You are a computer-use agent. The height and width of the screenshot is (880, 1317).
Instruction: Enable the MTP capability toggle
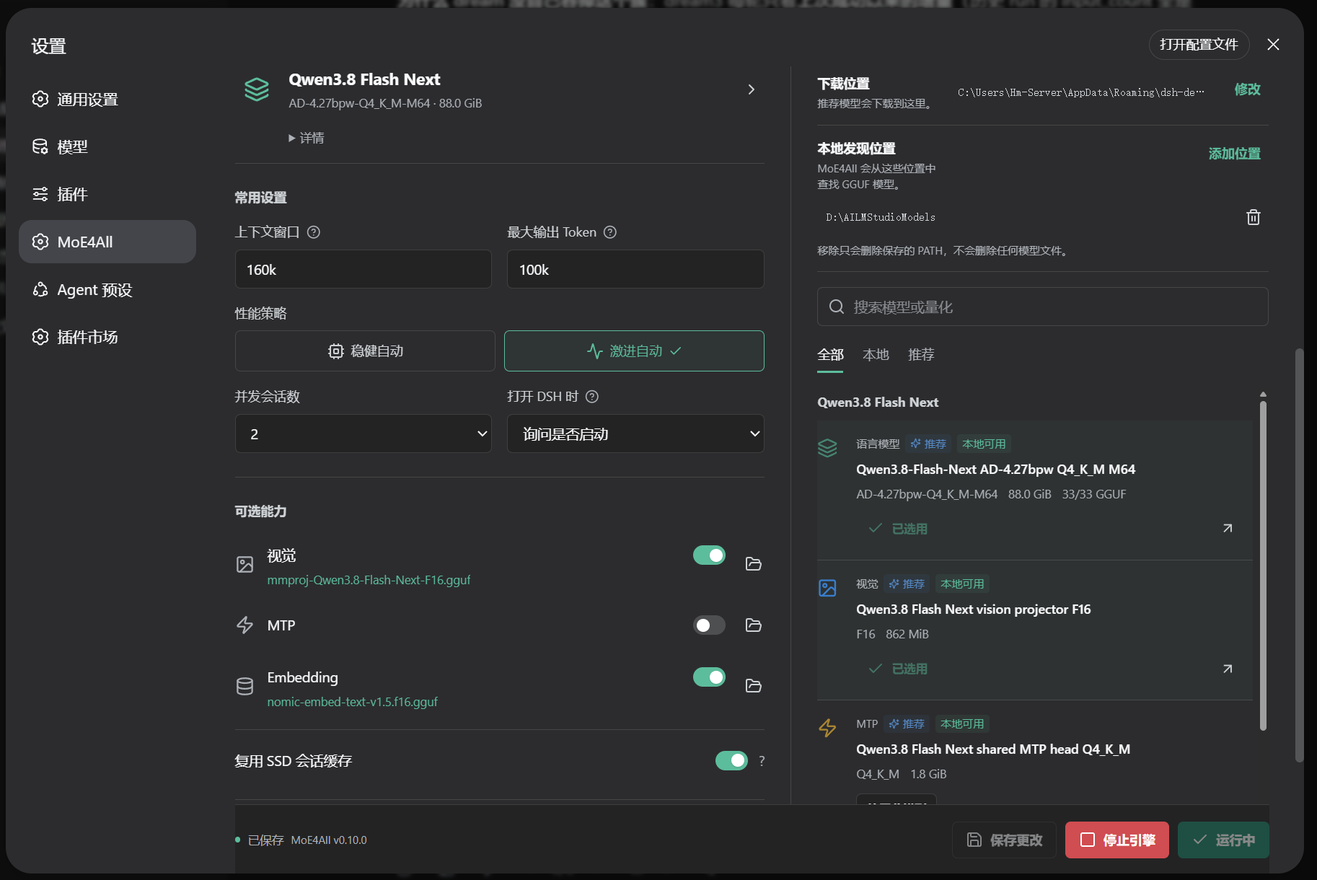(x=709, y=625)
